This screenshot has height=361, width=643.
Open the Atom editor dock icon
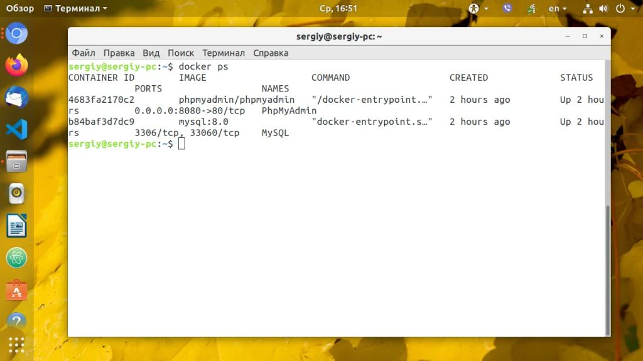[16, 258]
